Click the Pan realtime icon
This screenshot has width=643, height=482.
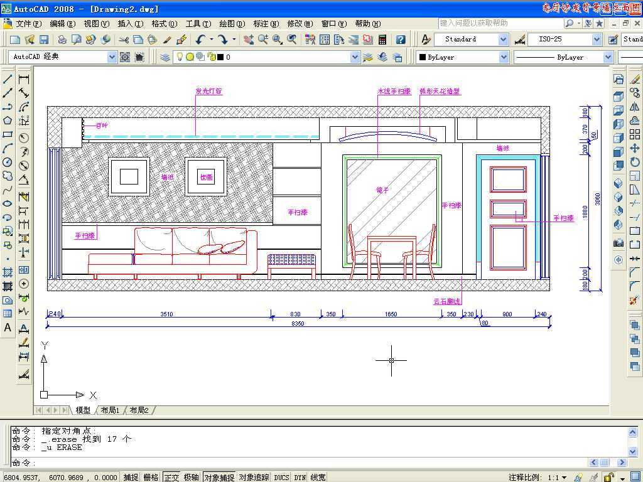pyautogui.click(x=249, y=40)
